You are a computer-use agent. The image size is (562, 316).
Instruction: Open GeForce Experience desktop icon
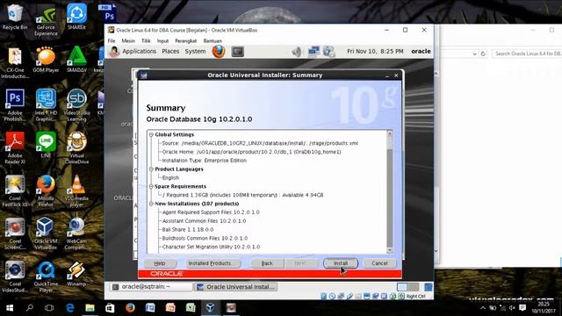click(x=46, y=20)
